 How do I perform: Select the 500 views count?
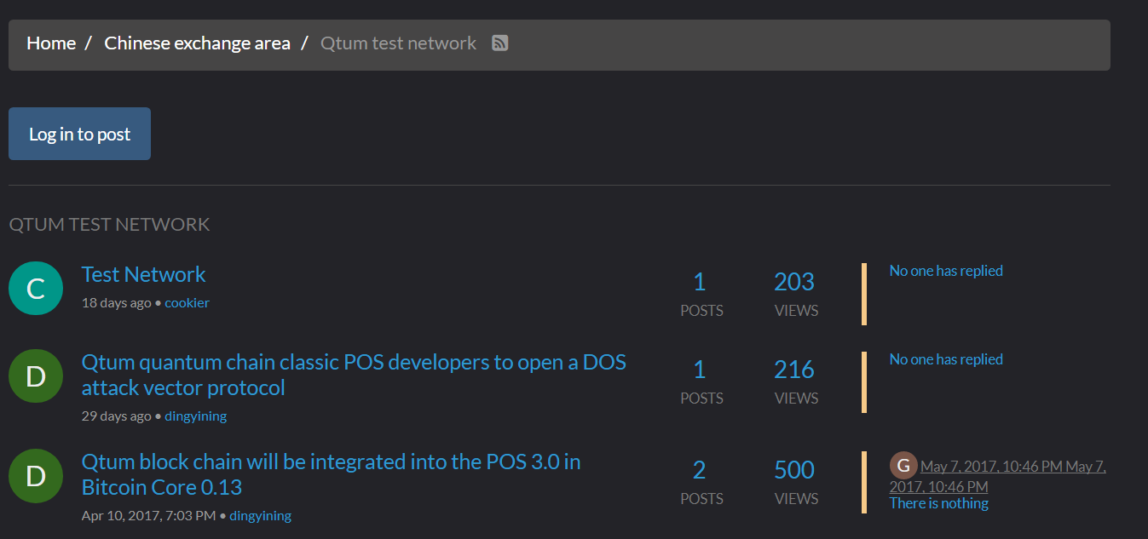[794, 470]
